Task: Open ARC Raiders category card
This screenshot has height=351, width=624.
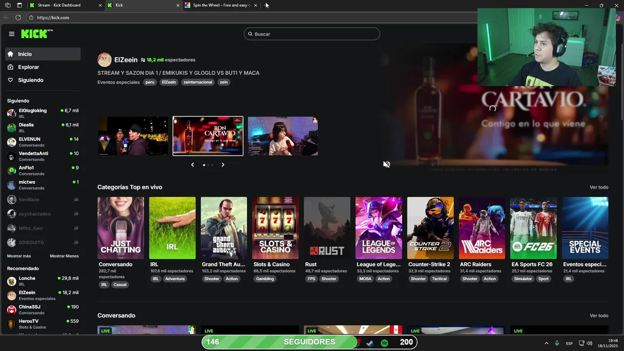Action: coord(482,228)
